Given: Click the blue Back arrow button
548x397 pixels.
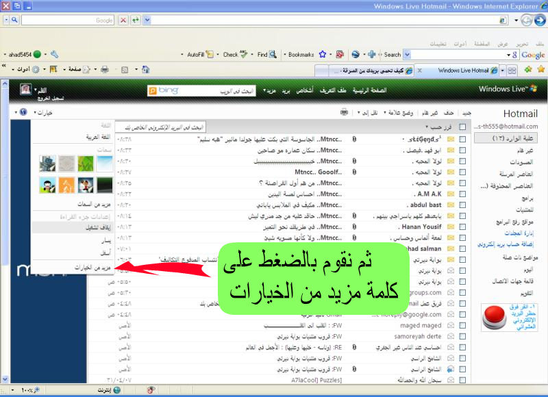Looking at the screenshot, I should click(x=540, y=20).
